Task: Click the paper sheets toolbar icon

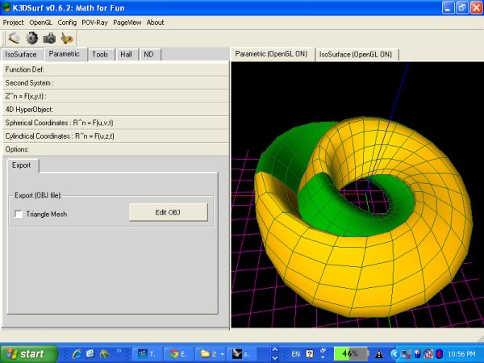Action: pos(14,38)
